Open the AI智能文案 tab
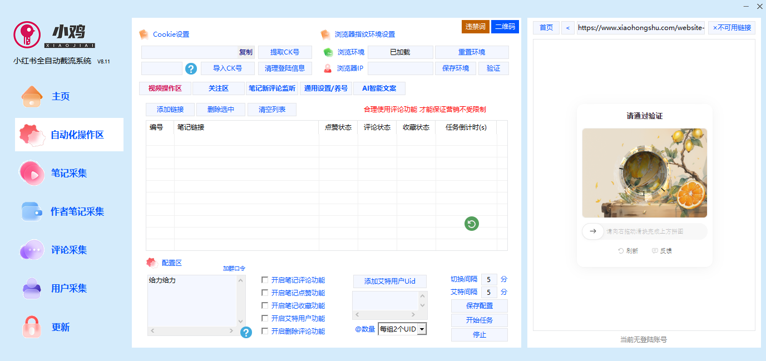The width and height of the screenshot is (766, 361). tap(379, 88)
